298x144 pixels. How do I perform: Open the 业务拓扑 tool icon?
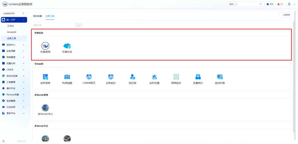coord(111,77)
